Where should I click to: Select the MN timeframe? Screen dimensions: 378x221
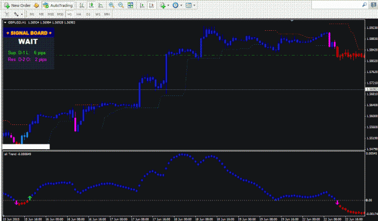[107, 14]
